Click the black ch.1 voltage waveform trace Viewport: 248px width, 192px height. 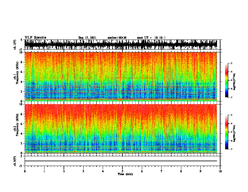(121, 45)
